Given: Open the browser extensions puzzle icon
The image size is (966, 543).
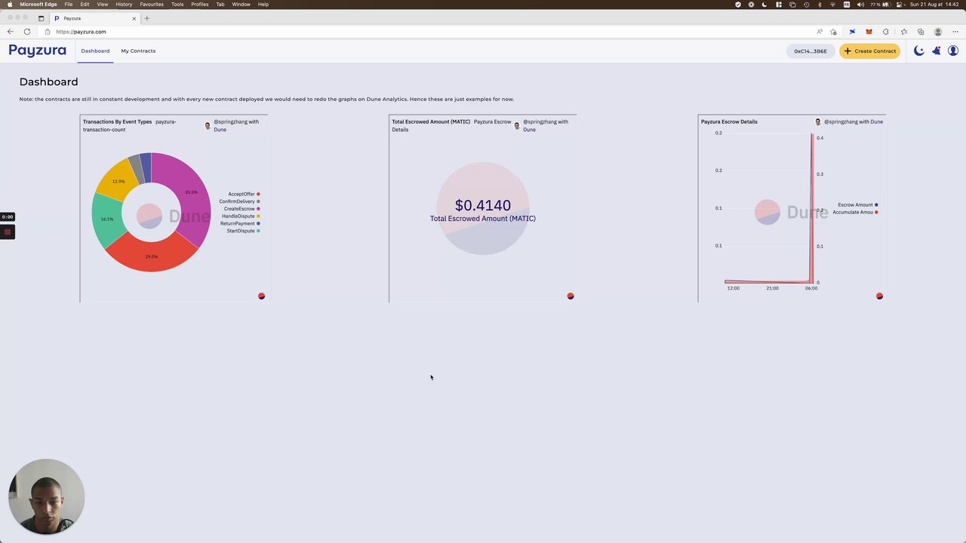Looking at the screenshot, I should [x=886, y=32].
